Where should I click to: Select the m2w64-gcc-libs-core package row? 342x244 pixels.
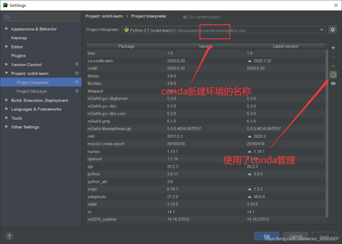(x=206, y=114)
